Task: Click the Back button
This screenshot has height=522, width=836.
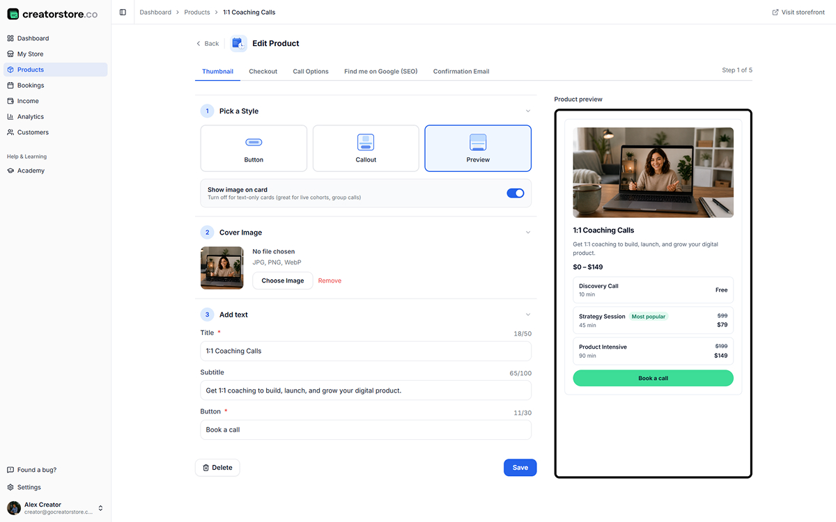Action: pos(208,43)
